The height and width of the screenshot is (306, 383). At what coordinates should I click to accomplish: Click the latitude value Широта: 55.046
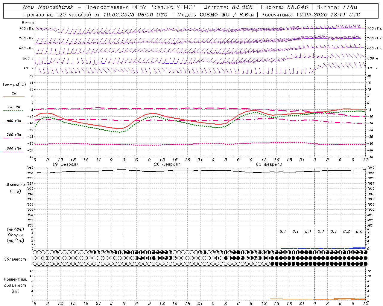click(284, 7)
